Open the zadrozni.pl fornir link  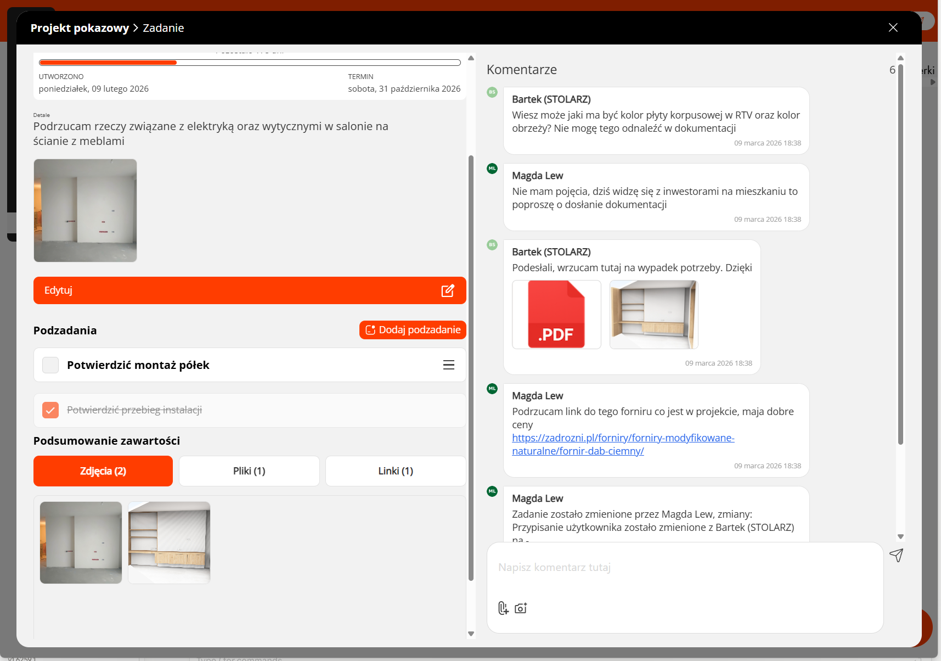pyautogui.click(x=623, y=445)
